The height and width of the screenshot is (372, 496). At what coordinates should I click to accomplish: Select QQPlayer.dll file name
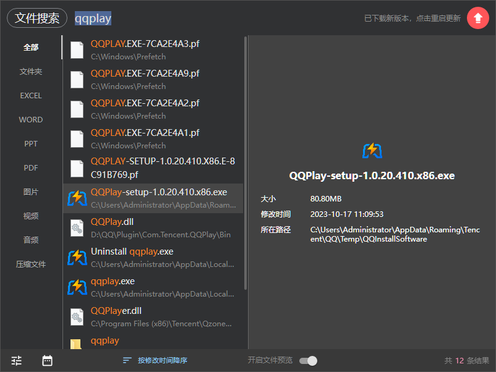[x=116, y=311]
